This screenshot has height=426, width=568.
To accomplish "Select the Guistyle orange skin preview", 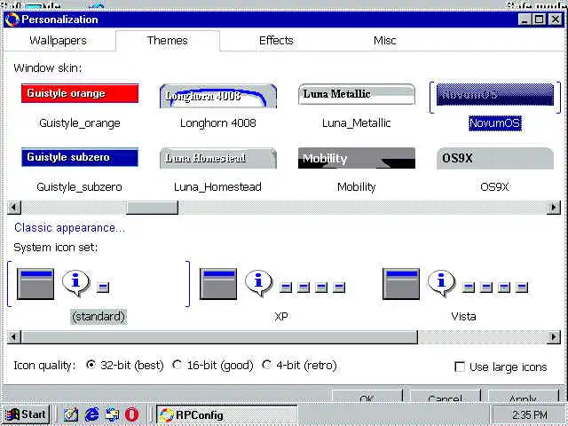I will (80, 93).
